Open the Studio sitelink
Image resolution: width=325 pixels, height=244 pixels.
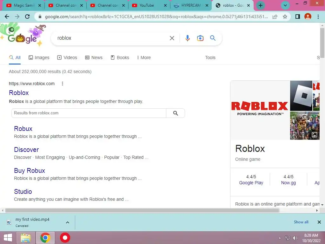[23, 192]
